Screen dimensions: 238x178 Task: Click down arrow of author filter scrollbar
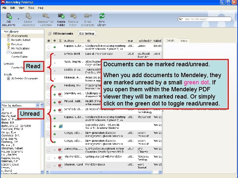(42, 172)
